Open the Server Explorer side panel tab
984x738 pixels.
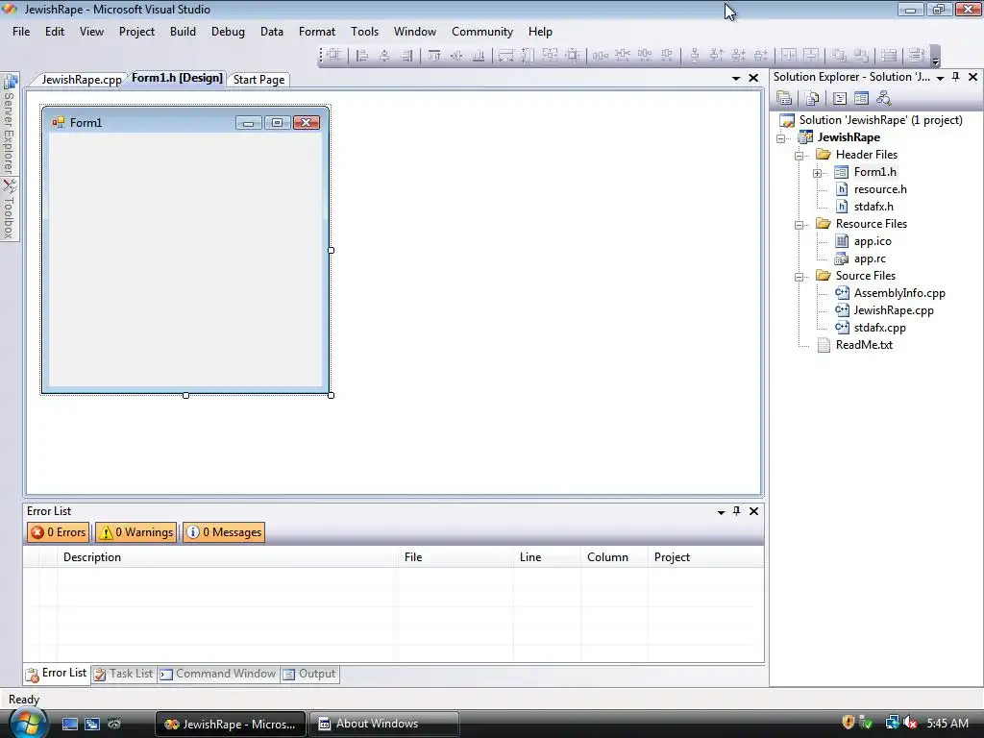click(x=10, y=124)
